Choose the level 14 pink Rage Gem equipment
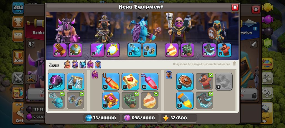285x128 pixels. [150, 81]
